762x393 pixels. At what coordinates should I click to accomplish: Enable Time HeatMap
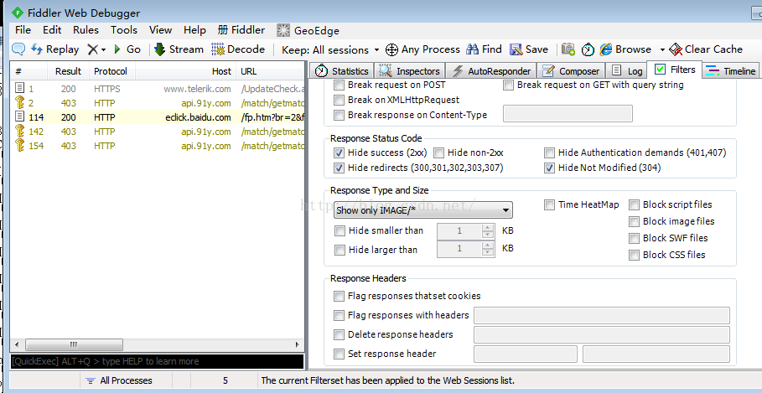coord(549,205)
